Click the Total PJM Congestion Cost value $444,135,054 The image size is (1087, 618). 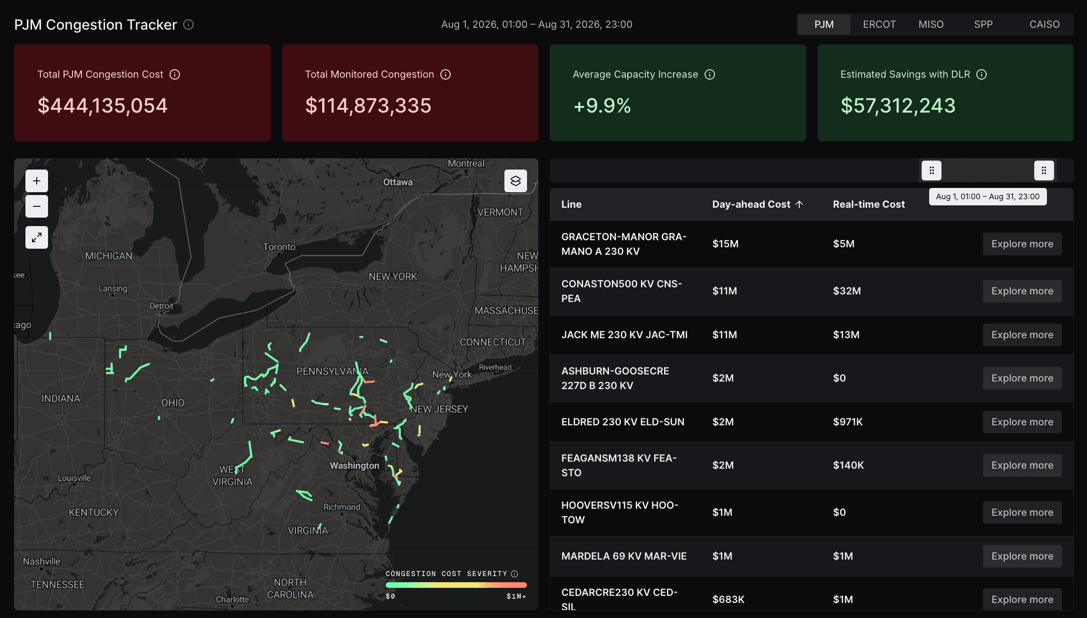click(103, 106)
